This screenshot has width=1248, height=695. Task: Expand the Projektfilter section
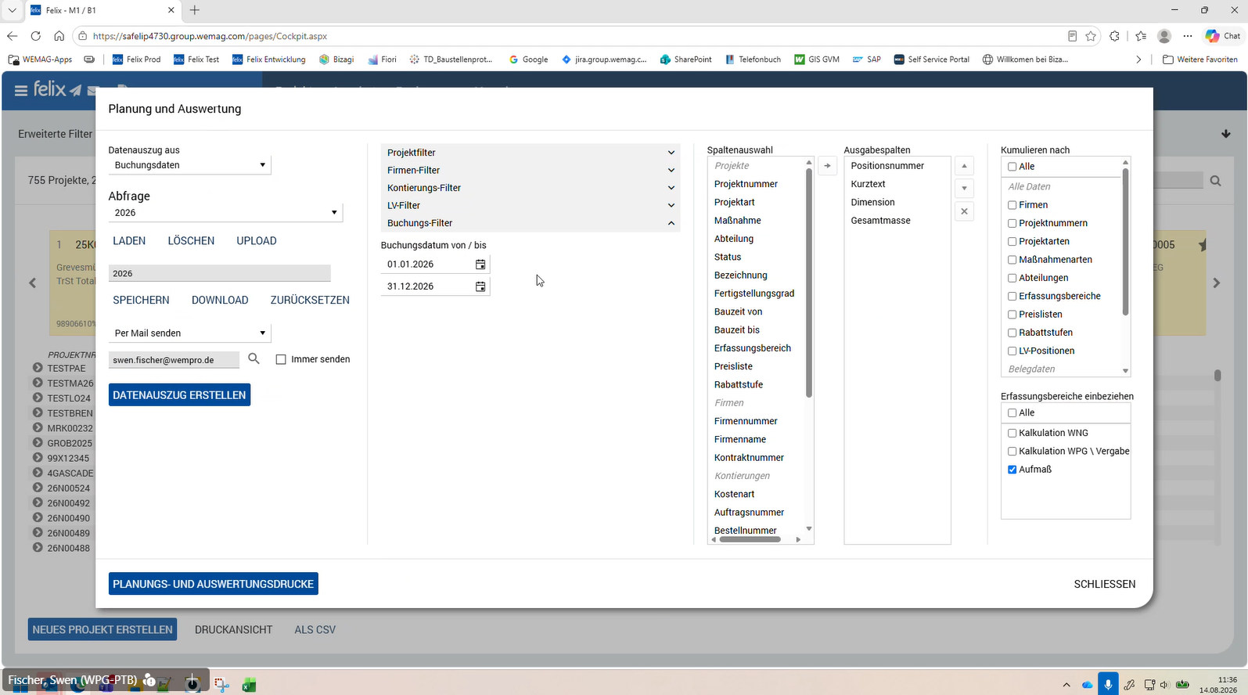click(530, 153)
